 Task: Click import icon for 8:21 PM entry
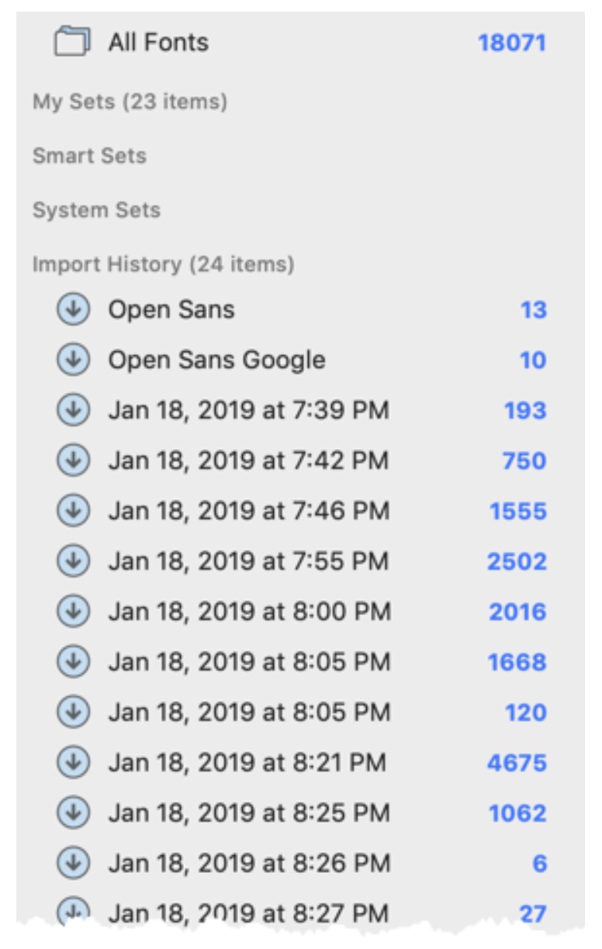pos(73,763)
